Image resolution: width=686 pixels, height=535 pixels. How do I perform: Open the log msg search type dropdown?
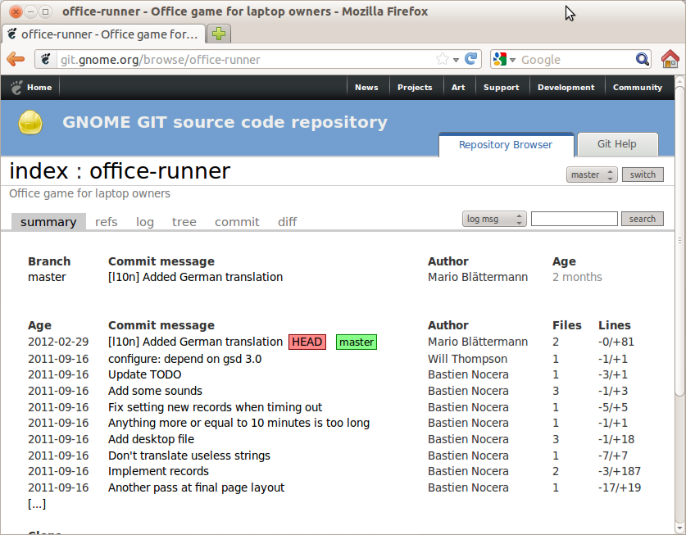(x=494, y=219)
